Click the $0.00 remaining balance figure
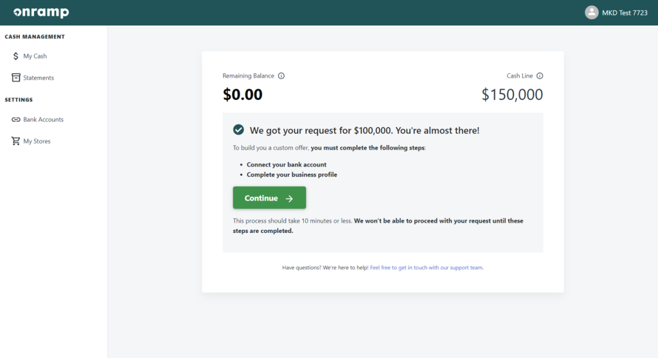 point(242,95)
